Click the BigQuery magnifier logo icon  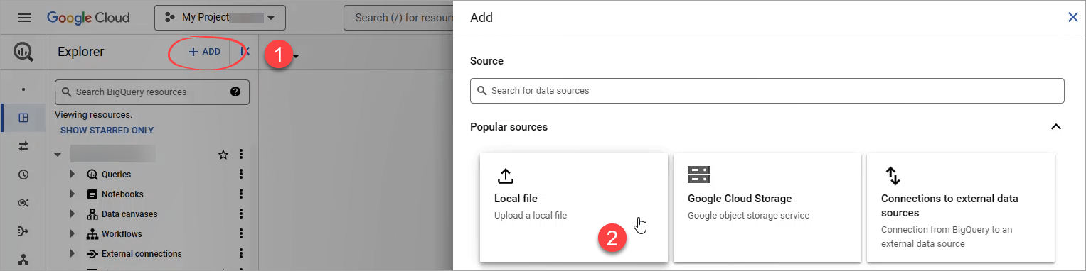click(23, 52)
